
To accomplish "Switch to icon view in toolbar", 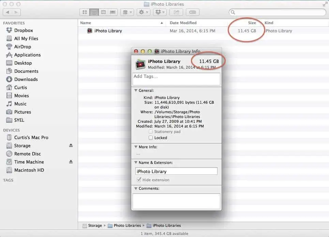I will pos(84,12).
